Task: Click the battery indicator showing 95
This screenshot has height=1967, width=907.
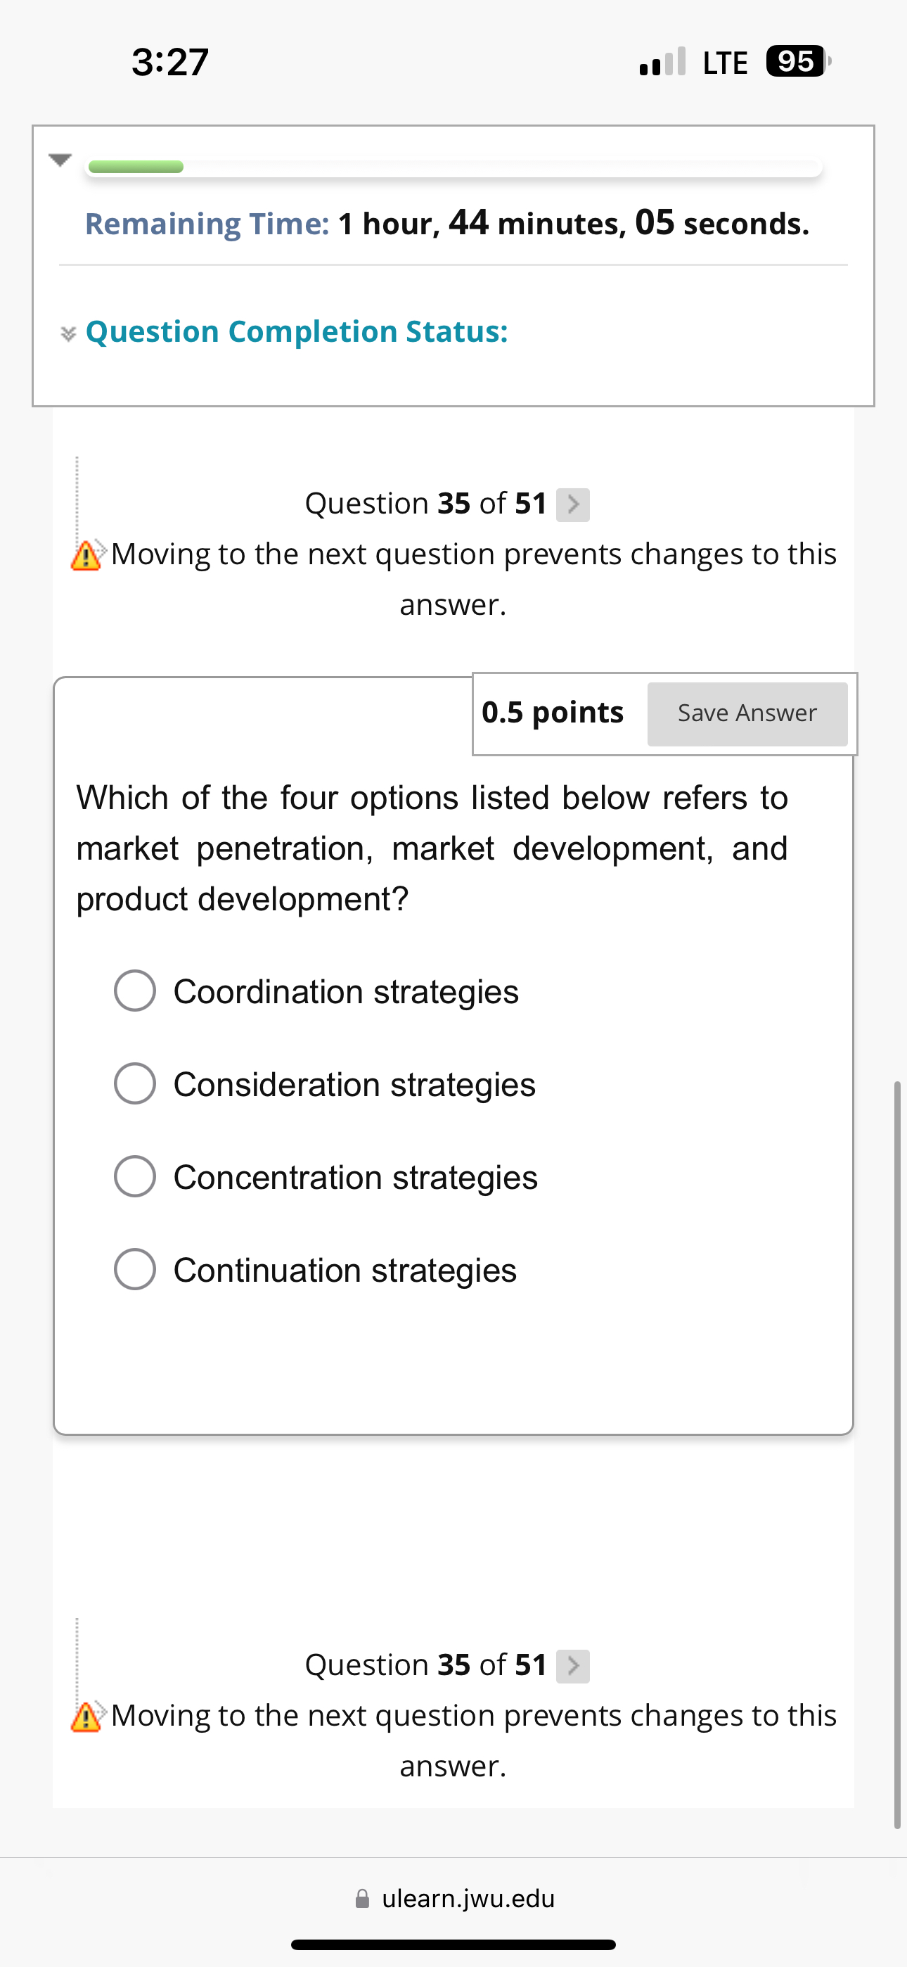Action: tap(794, 61)
